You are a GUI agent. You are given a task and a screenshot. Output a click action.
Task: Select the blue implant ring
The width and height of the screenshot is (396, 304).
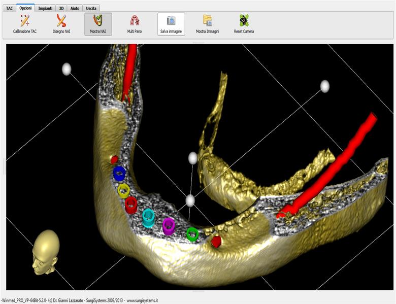119,173
